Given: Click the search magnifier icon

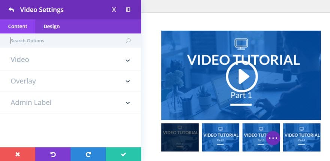Looking at the screenshot, I should pos(128,40).
